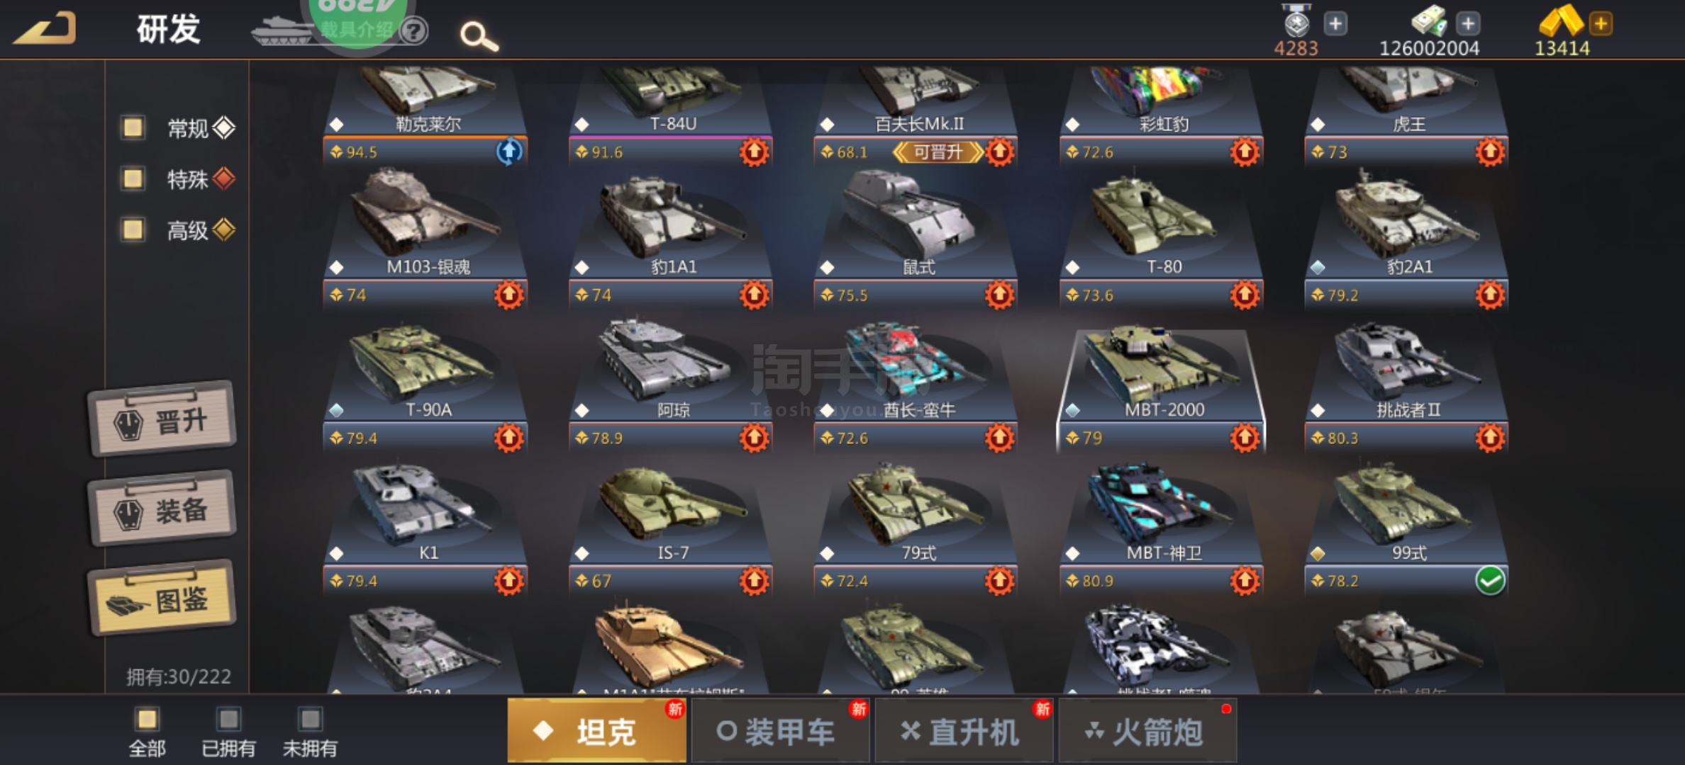Open the 装备 equipment button
The image size is (1685, 765).
162,509
